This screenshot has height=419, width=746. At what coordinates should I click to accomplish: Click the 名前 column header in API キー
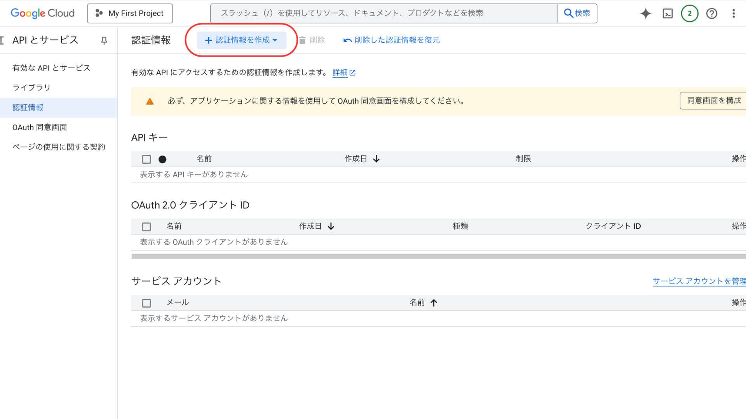click(204, 159)
